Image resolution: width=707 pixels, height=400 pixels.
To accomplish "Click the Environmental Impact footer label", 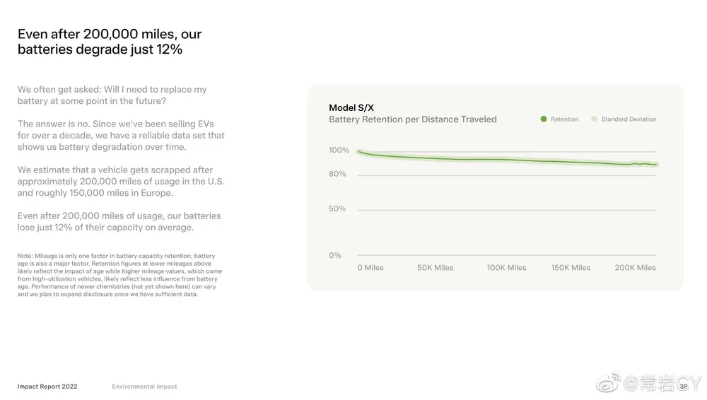I will pos(144,387).
